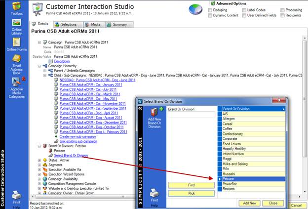Collapse the Campaign Hierarchy node
This screenshot has width=308, height=209.
(x=39, y=66)
